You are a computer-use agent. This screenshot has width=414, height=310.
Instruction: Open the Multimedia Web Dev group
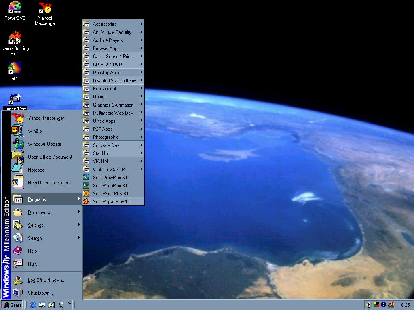(x=113, y=113)
